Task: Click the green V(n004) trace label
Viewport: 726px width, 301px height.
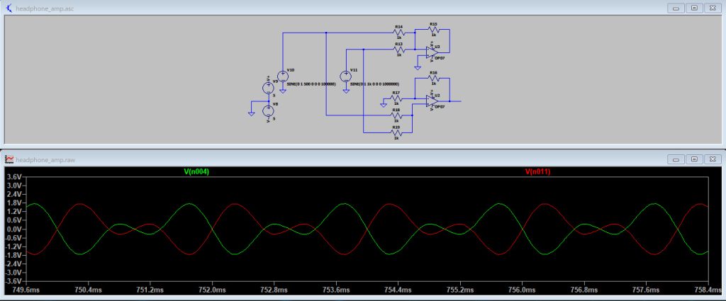Action: click(x=196, y=171)
